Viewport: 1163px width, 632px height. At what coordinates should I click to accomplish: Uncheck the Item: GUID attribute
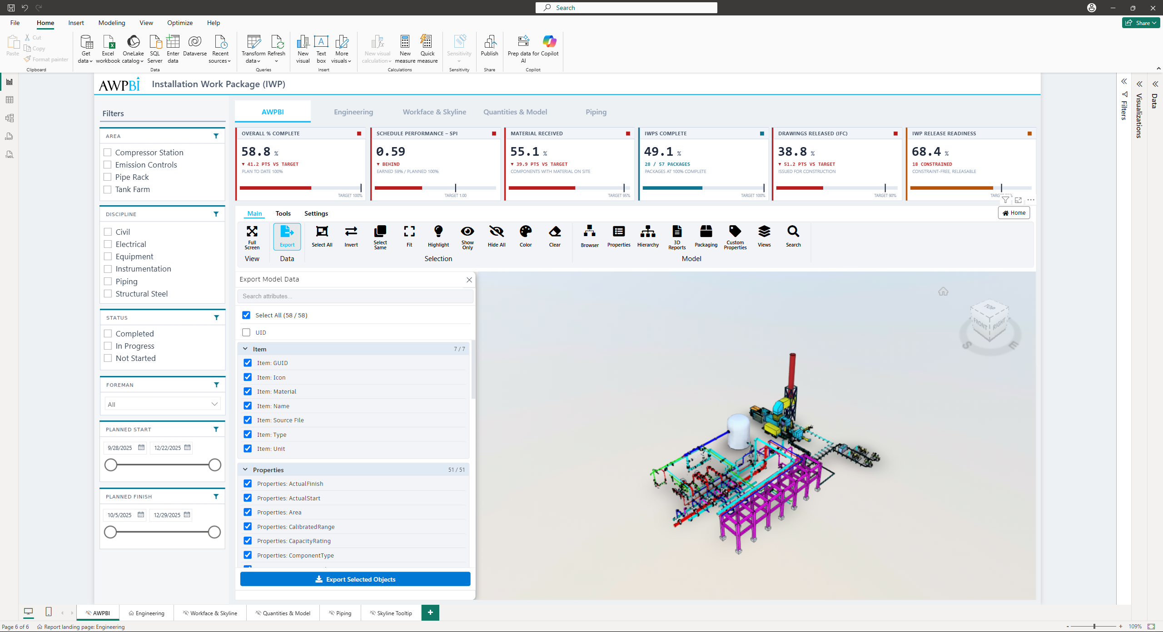tap(248, 363)
